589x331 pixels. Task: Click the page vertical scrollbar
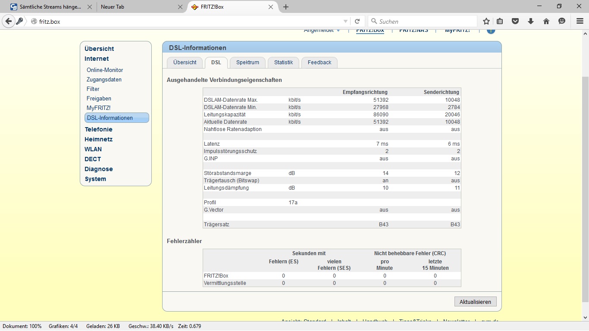pyautogui.click(x=585, y=190)
